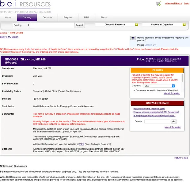
Task: Open the Country USA dropdown
Action: pyautogui.click(x=159, y=86)
